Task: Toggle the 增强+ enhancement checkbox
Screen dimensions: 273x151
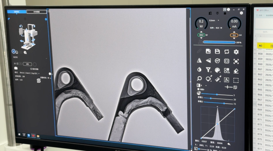Action: point(198,89)
